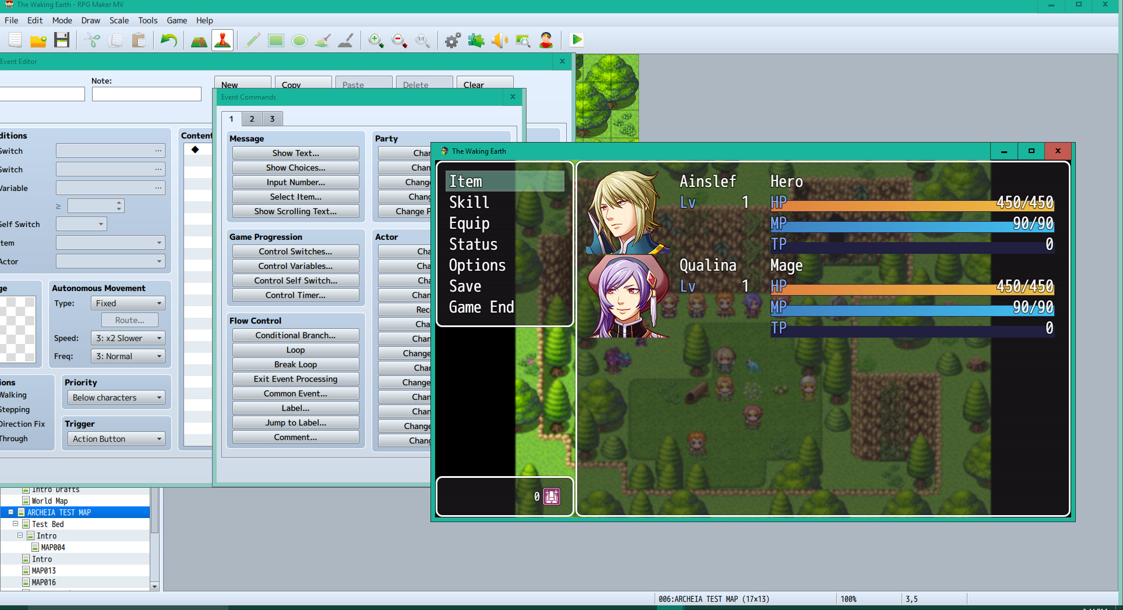This screenshot has height=610, width=1123.
Task: Click the Cut scissors icon
Action: coord(92,40)
